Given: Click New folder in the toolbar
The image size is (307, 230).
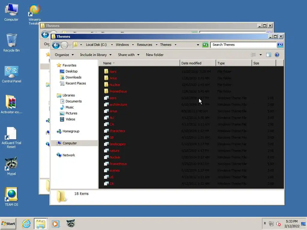Looking at the screenshot, I should point(155,55).
